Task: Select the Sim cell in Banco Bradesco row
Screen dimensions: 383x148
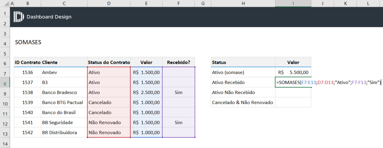Action: tap(178, 93)
